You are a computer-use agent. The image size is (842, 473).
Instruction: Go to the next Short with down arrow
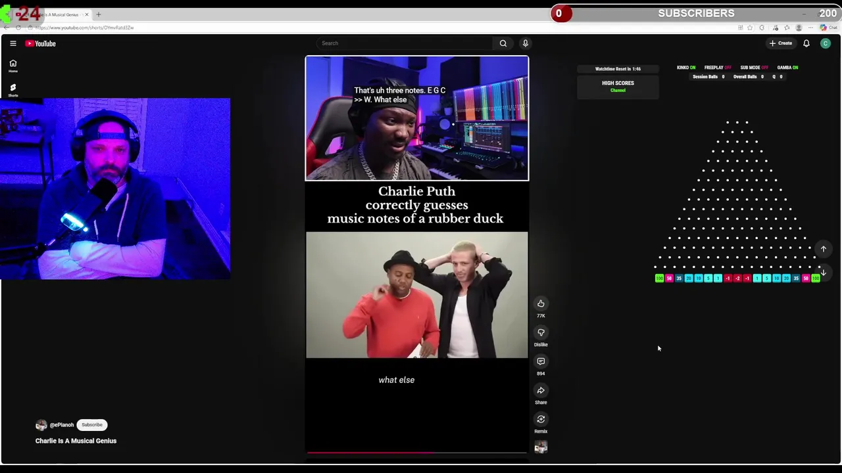(x=824, y=273)
